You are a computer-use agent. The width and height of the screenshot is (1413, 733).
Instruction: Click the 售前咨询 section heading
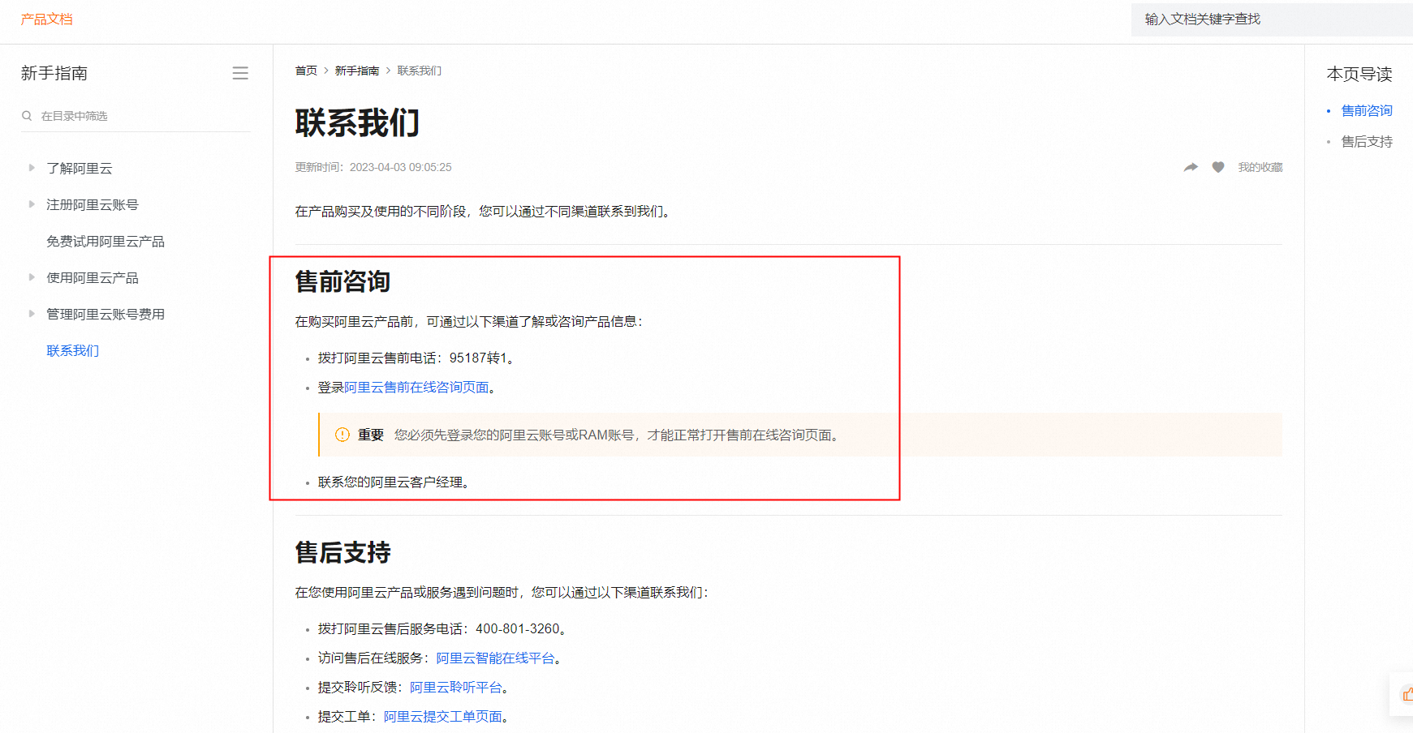click(342, 281)
